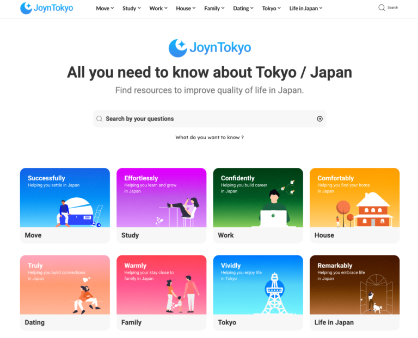Click the large centered JoynTokyo moon logo
The width and height of the screenshot is (418, 338).
tap(178, 48)
